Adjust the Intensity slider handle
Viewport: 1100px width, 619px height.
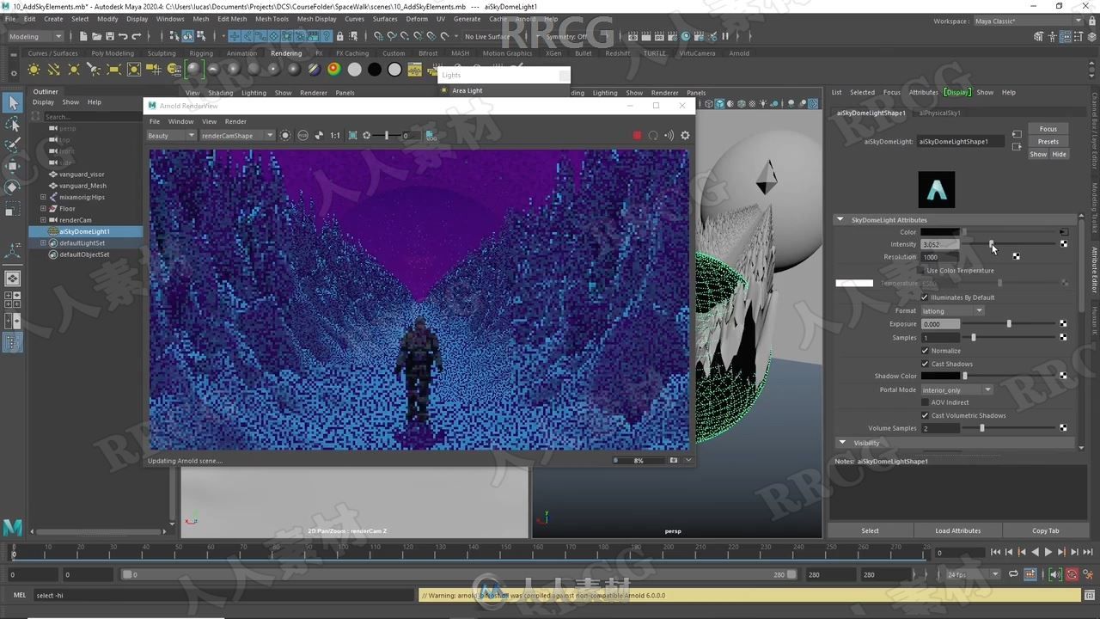991,244
